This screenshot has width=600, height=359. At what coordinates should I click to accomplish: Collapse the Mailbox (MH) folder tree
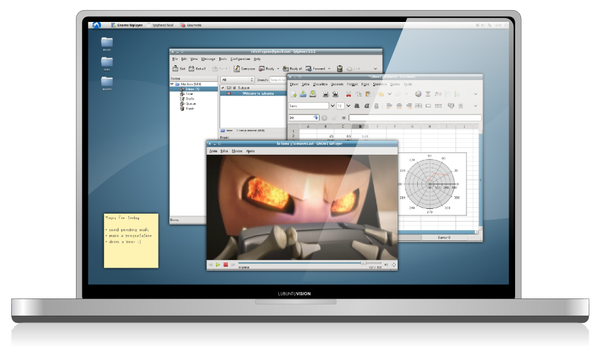[172, 84]
